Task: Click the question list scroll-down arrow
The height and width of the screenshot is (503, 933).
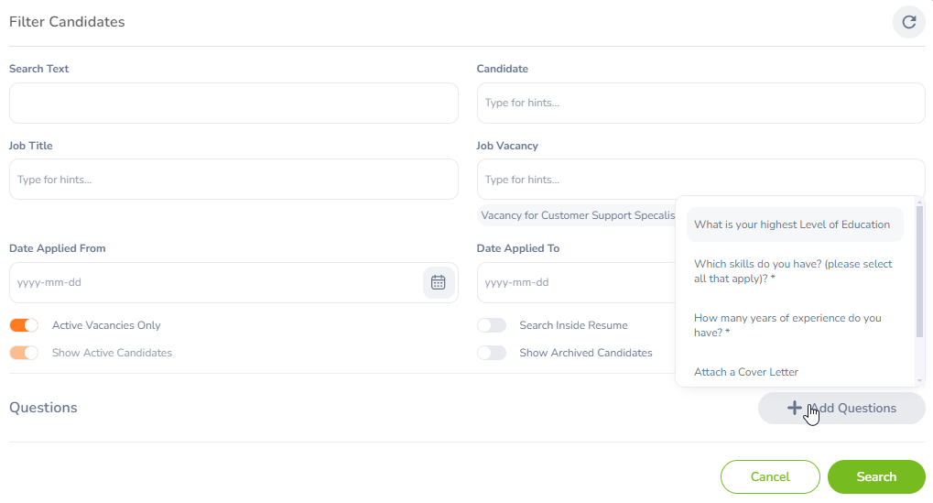Action: (x=919, y=379)
